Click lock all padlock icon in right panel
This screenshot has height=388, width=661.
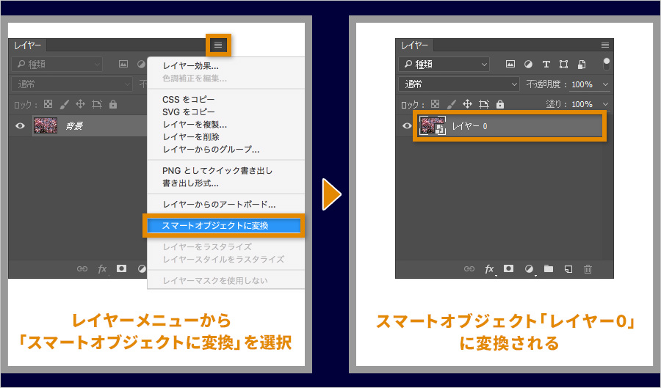point(500,104)
